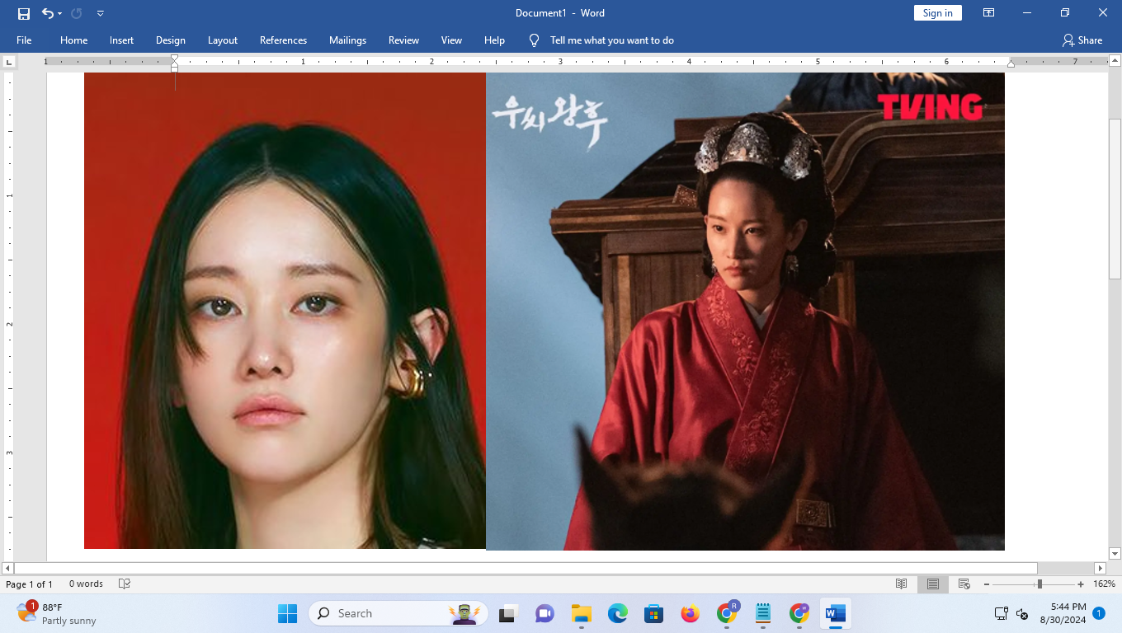Open Ribbon Display Options
This screenshot has width=1122, height=633.
coord(988,13)
